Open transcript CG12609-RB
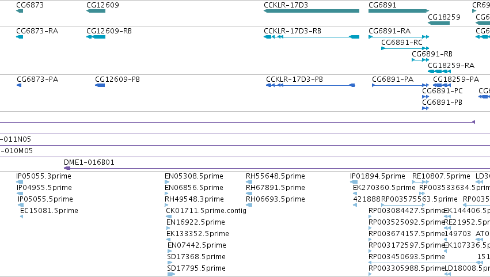The image size is (490, 277). [x=109, y=31]
